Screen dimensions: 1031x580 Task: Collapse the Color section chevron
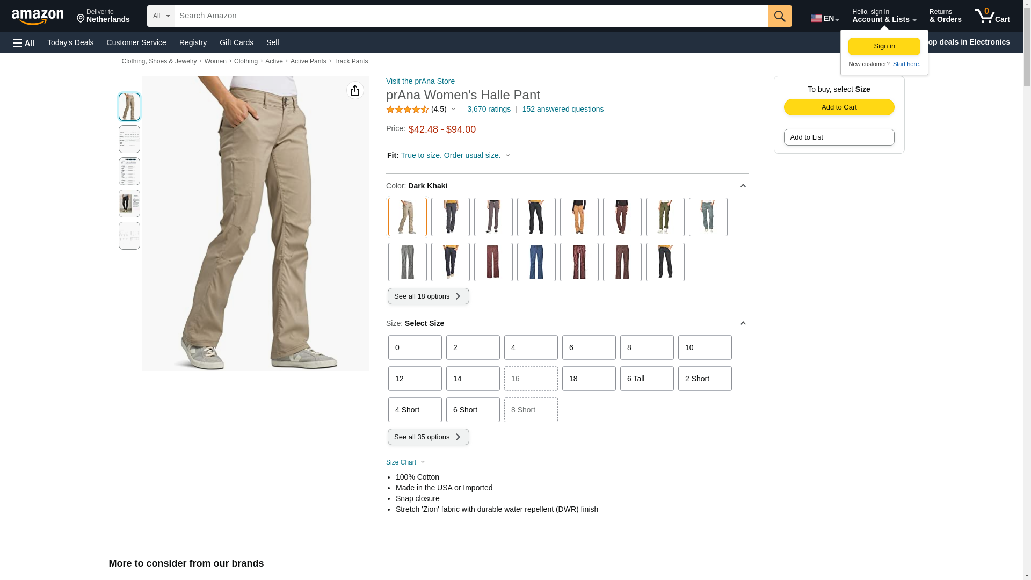[743, 186]
